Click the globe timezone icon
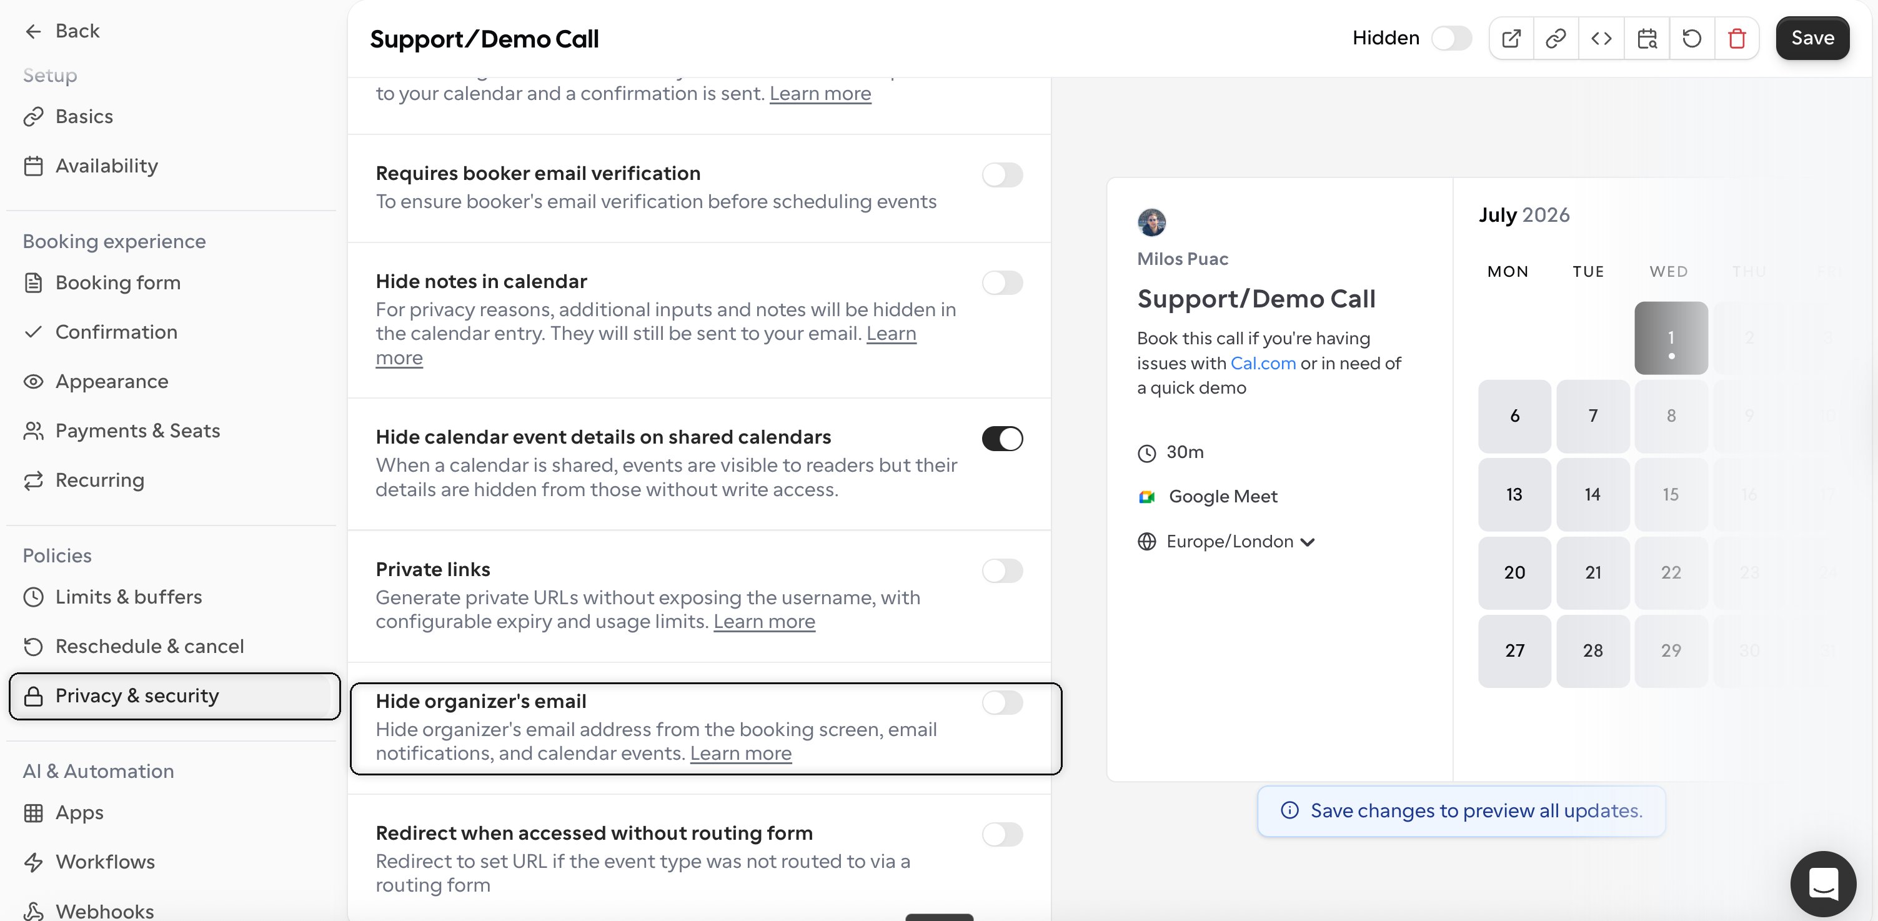The image size is (1878, 921). click(x=1147, y=542)
